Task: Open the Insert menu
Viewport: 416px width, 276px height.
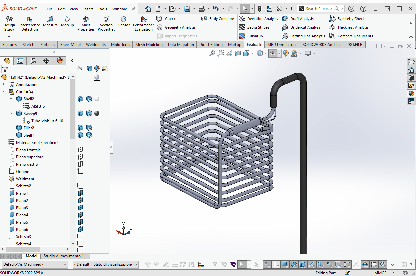Action: tap(88, 9)
